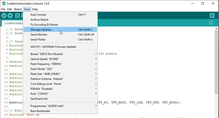The image size is (219, 118).
Task: Expand the Core Debug Level submenu
Action: coord(60,84)
